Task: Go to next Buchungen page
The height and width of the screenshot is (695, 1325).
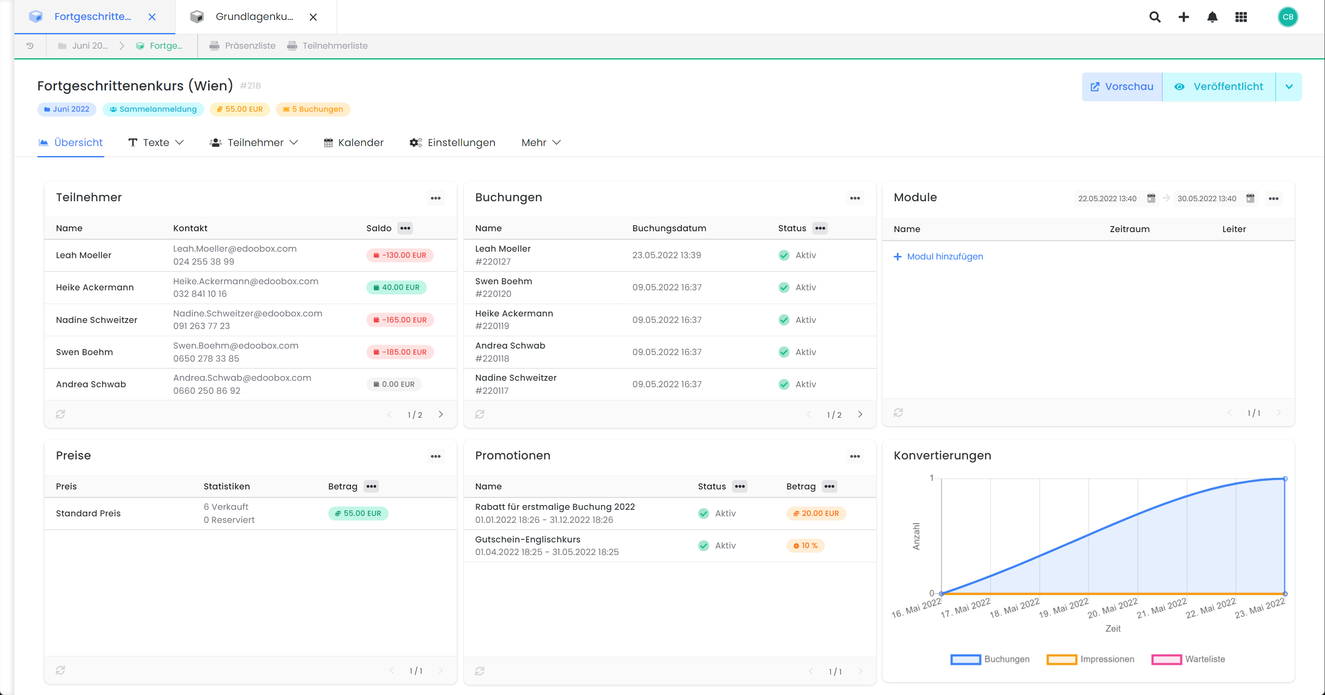Action: point(860,414)
